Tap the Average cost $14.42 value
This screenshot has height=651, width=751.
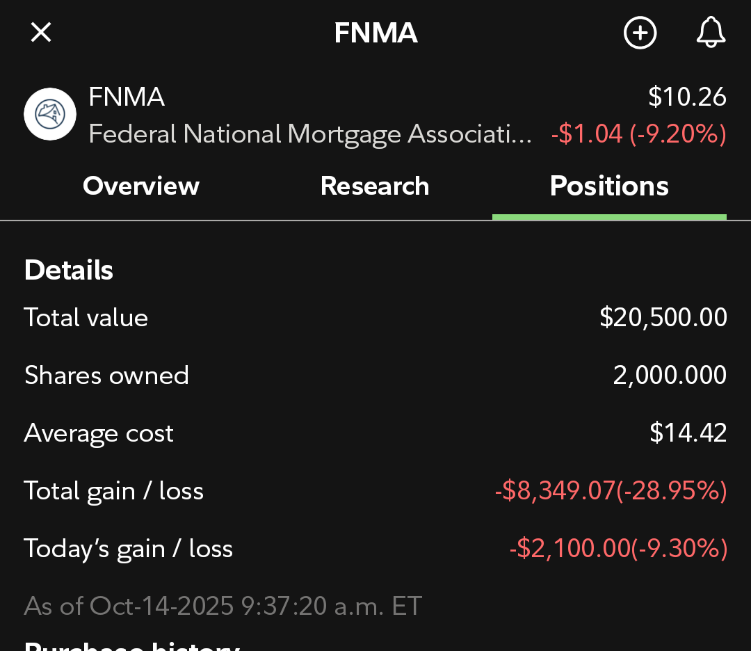(x=688, y=433)
